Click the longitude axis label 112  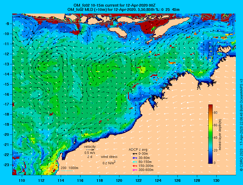point(41,180)
